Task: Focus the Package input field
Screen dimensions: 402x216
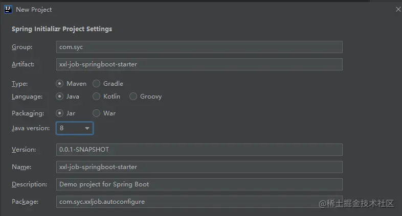Action: (x=199, y=202)
